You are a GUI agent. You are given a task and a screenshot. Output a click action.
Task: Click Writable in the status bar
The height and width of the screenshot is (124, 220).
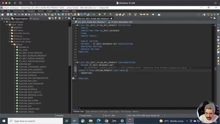coord(60,116)
